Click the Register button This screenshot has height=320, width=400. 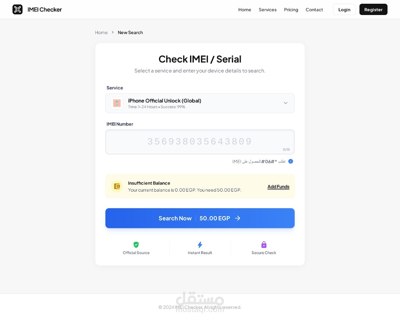point(373,9)
